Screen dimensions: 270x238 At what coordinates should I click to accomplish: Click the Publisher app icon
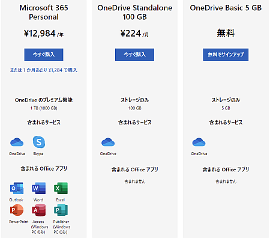pos(61,210)
